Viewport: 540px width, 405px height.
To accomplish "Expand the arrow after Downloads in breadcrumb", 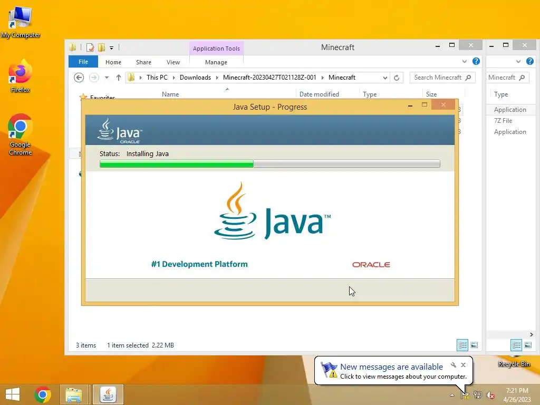I will (x=217, y=78).
